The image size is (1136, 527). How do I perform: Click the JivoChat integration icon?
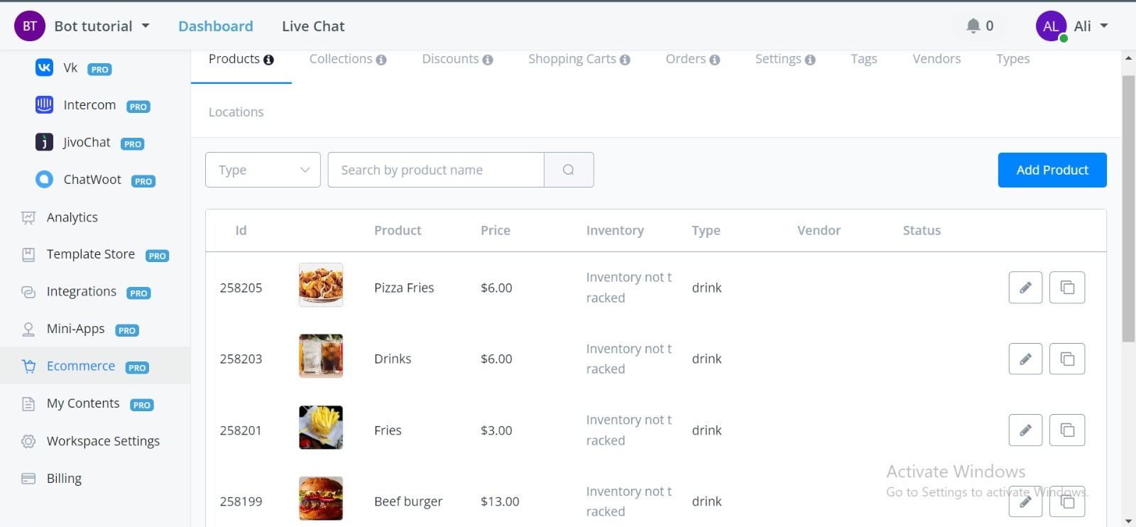[x=43, y=141]
